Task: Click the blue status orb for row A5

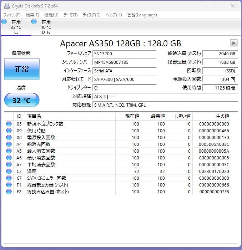Action: coord(9,151)
